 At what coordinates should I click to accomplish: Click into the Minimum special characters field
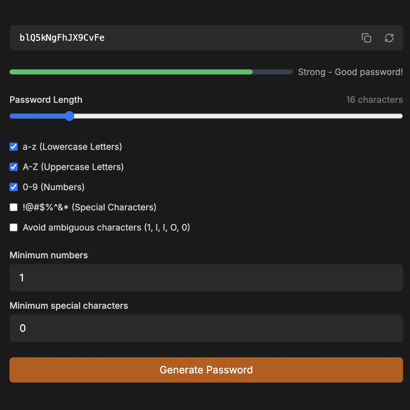(x=206, y=328)
